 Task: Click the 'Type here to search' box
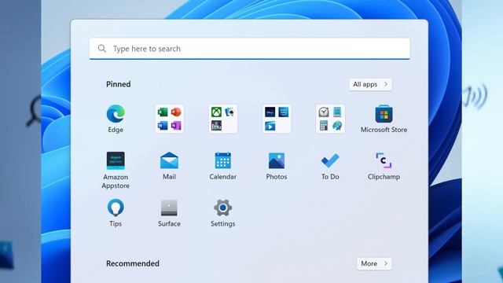250,49
